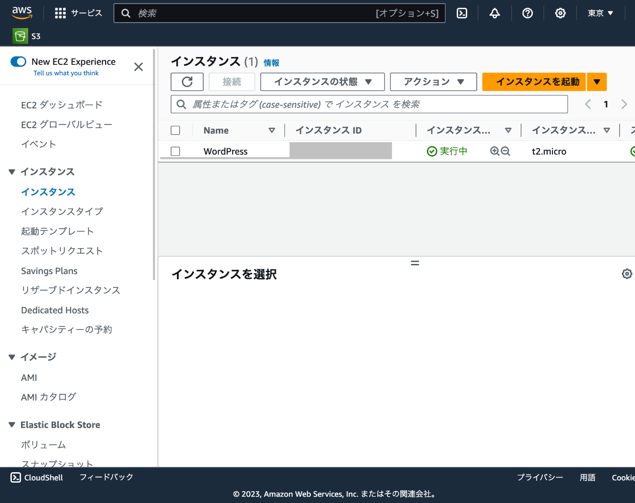Open the AWS home logo
Image resolution: width=635 pixels, height=503 pixels.
22,13
